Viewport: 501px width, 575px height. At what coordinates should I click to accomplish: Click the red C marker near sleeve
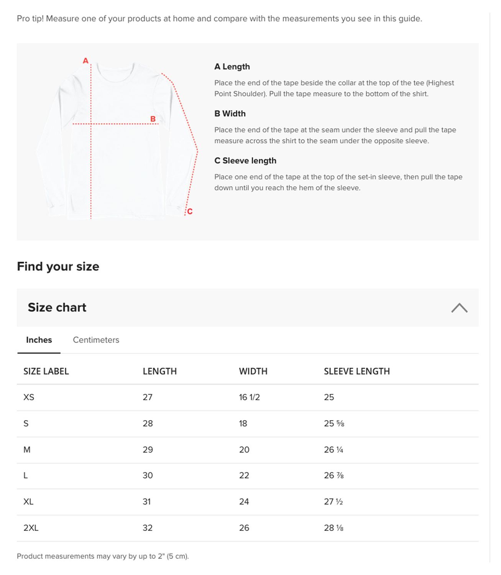coord(189,211)
